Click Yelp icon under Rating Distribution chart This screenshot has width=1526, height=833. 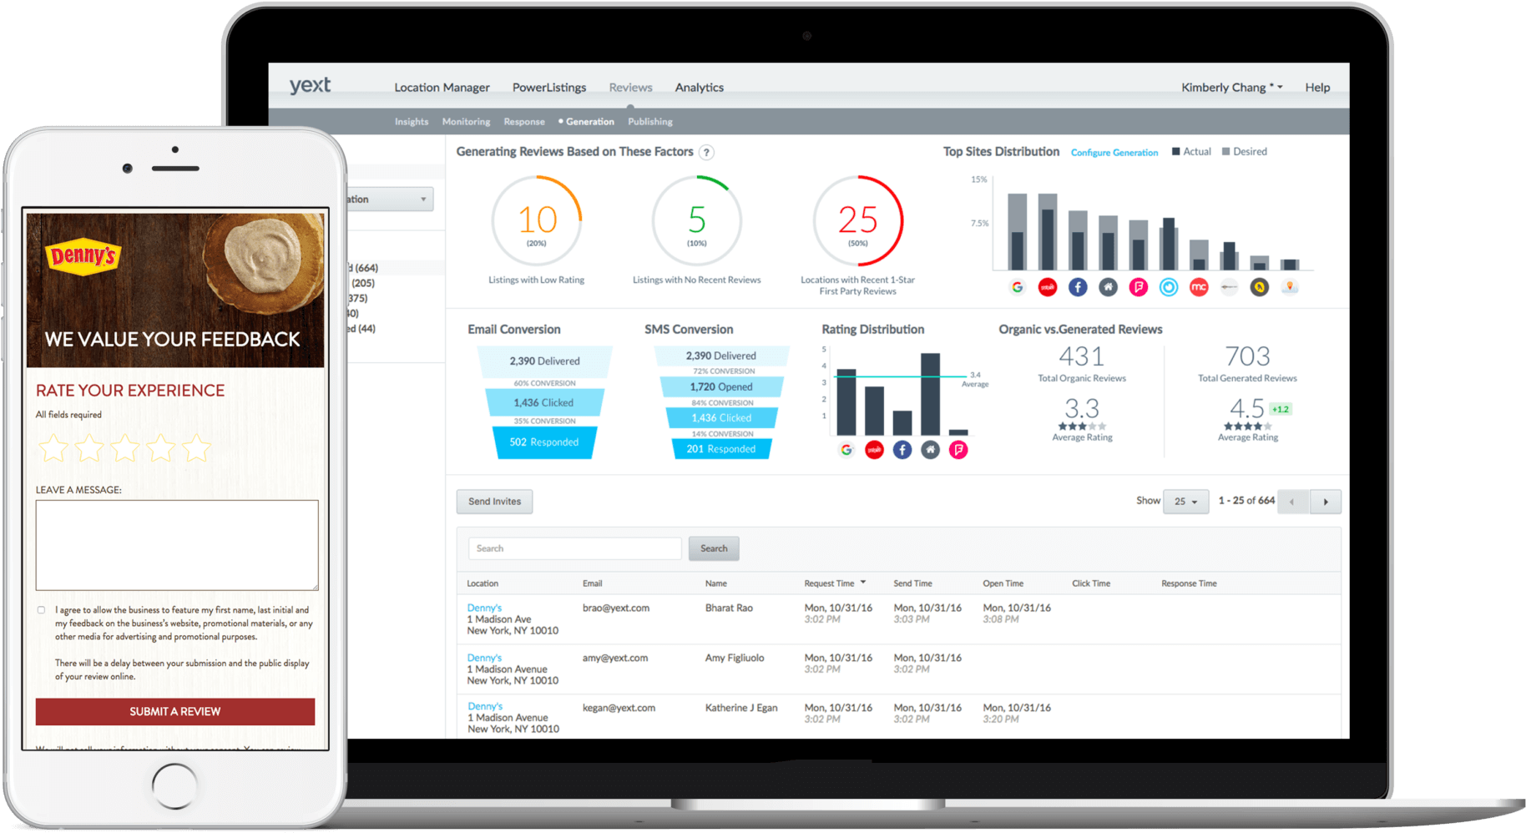pos(874,450)
